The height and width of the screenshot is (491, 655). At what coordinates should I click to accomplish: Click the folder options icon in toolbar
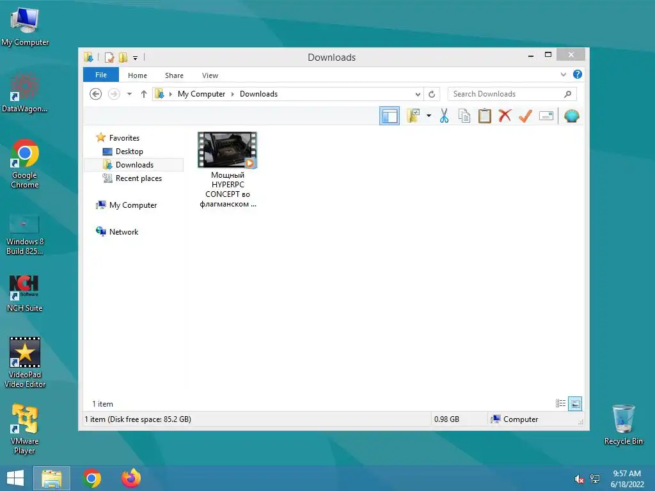[414, 116]
